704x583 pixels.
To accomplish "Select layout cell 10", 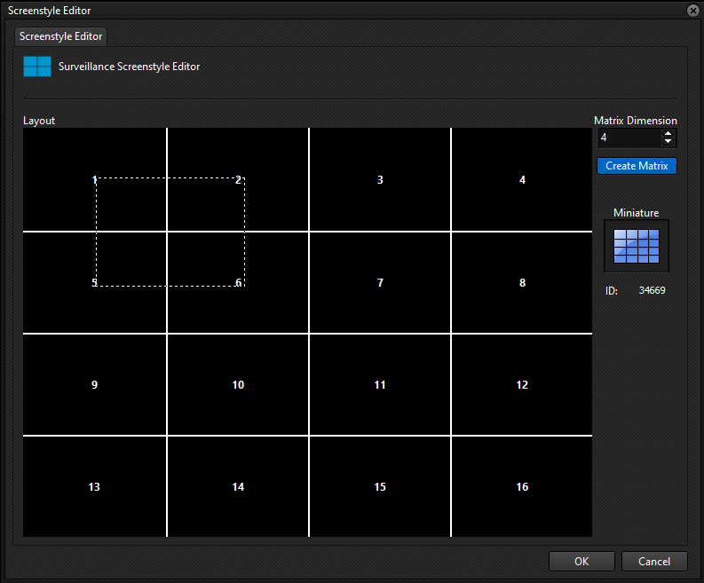I will pyautogui.click(x=238, y=384).
